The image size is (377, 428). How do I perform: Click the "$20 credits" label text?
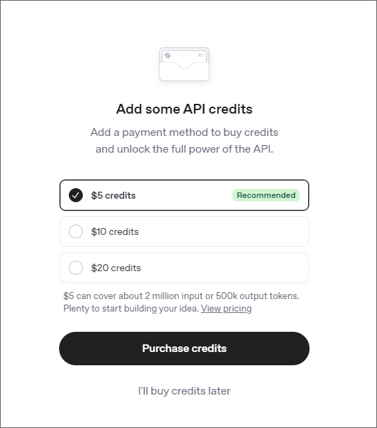(116, 268)
